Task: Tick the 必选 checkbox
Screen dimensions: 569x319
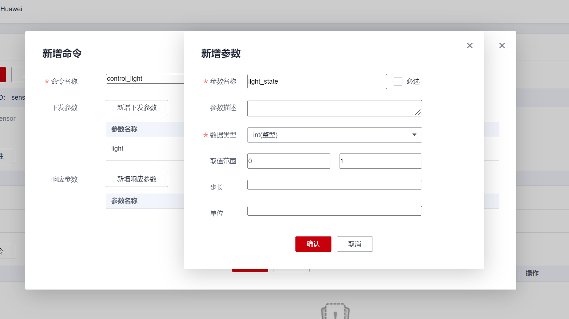Action: click(398, 81)
